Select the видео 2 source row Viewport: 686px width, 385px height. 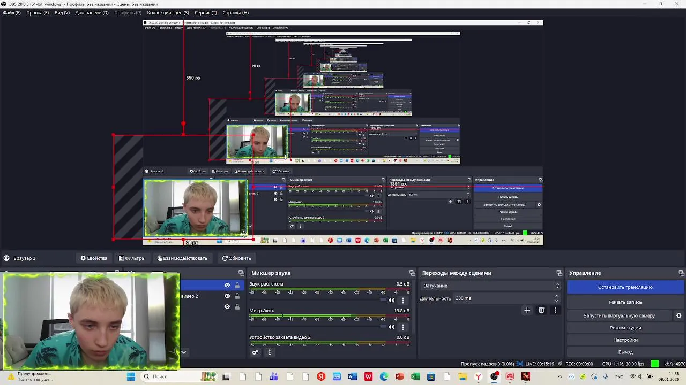pyautogui.click(x=211, y=296)
